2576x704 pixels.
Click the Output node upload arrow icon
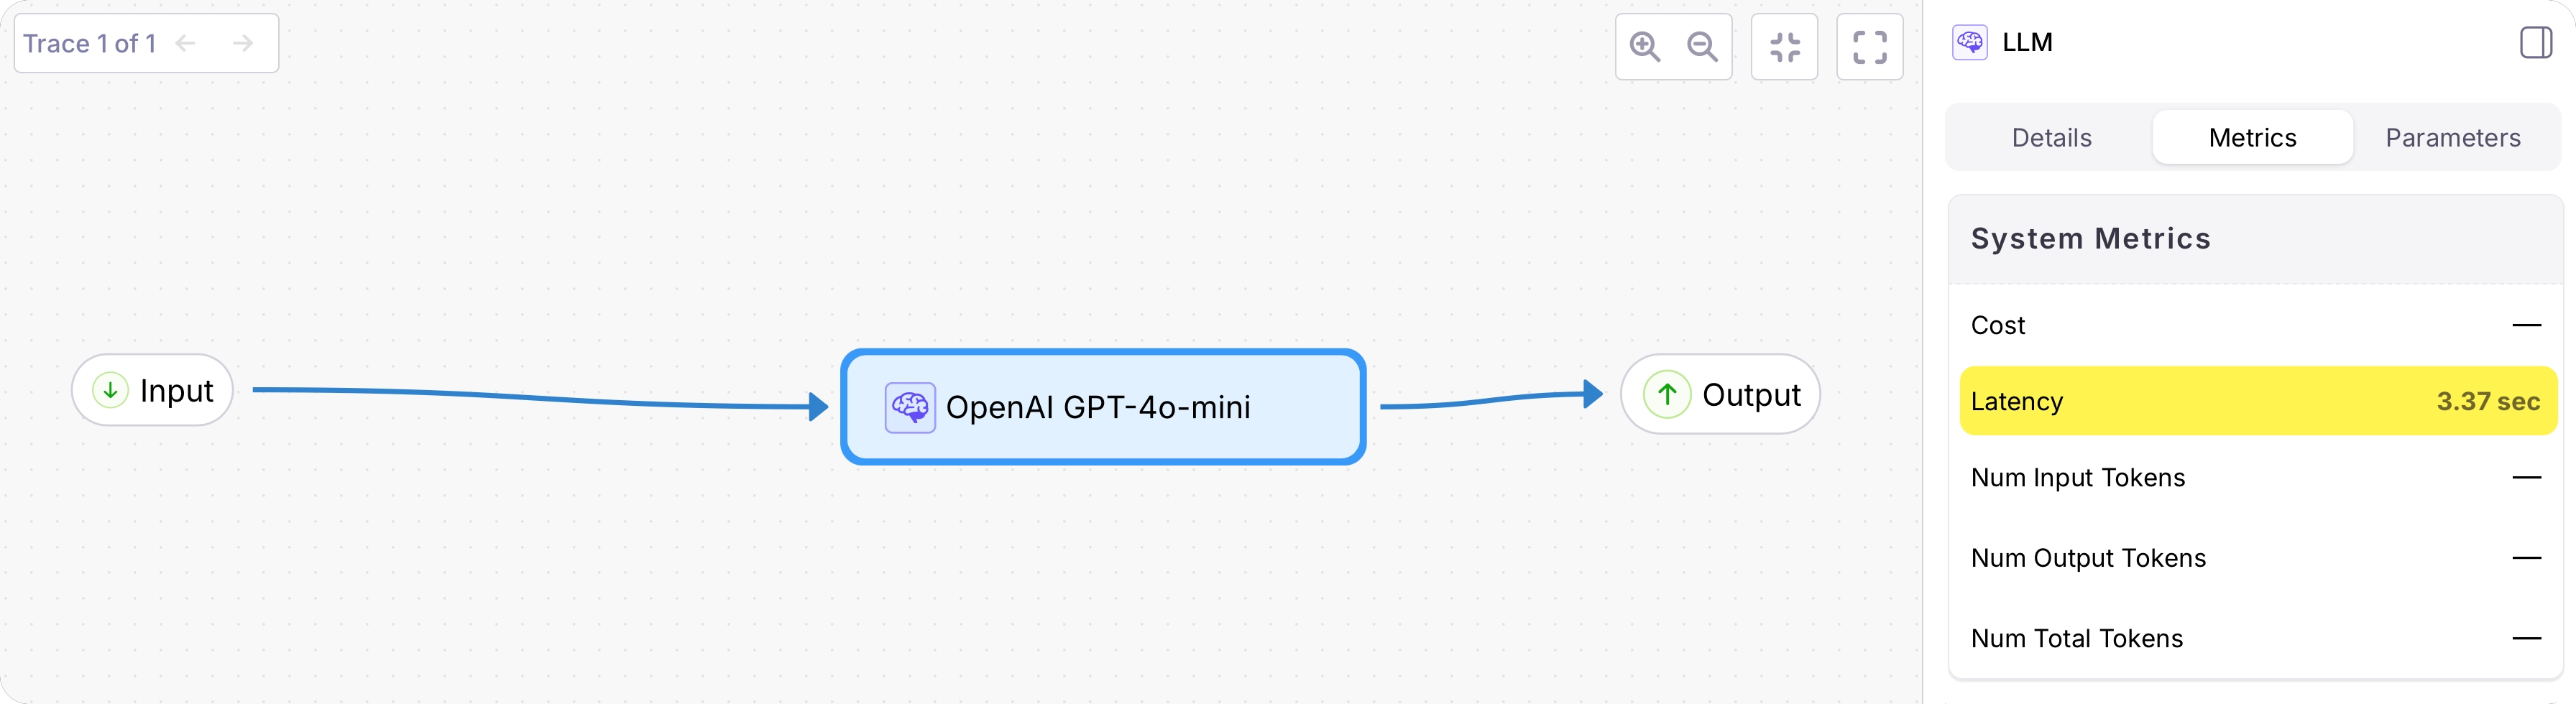pos(1666,394)
